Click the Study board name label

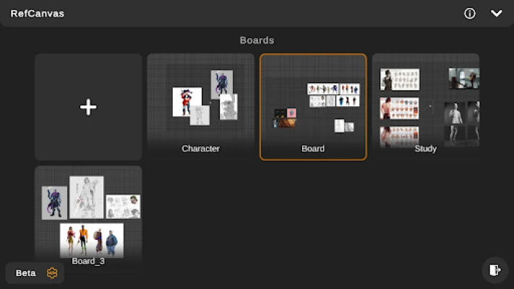(x=425, y=149)
